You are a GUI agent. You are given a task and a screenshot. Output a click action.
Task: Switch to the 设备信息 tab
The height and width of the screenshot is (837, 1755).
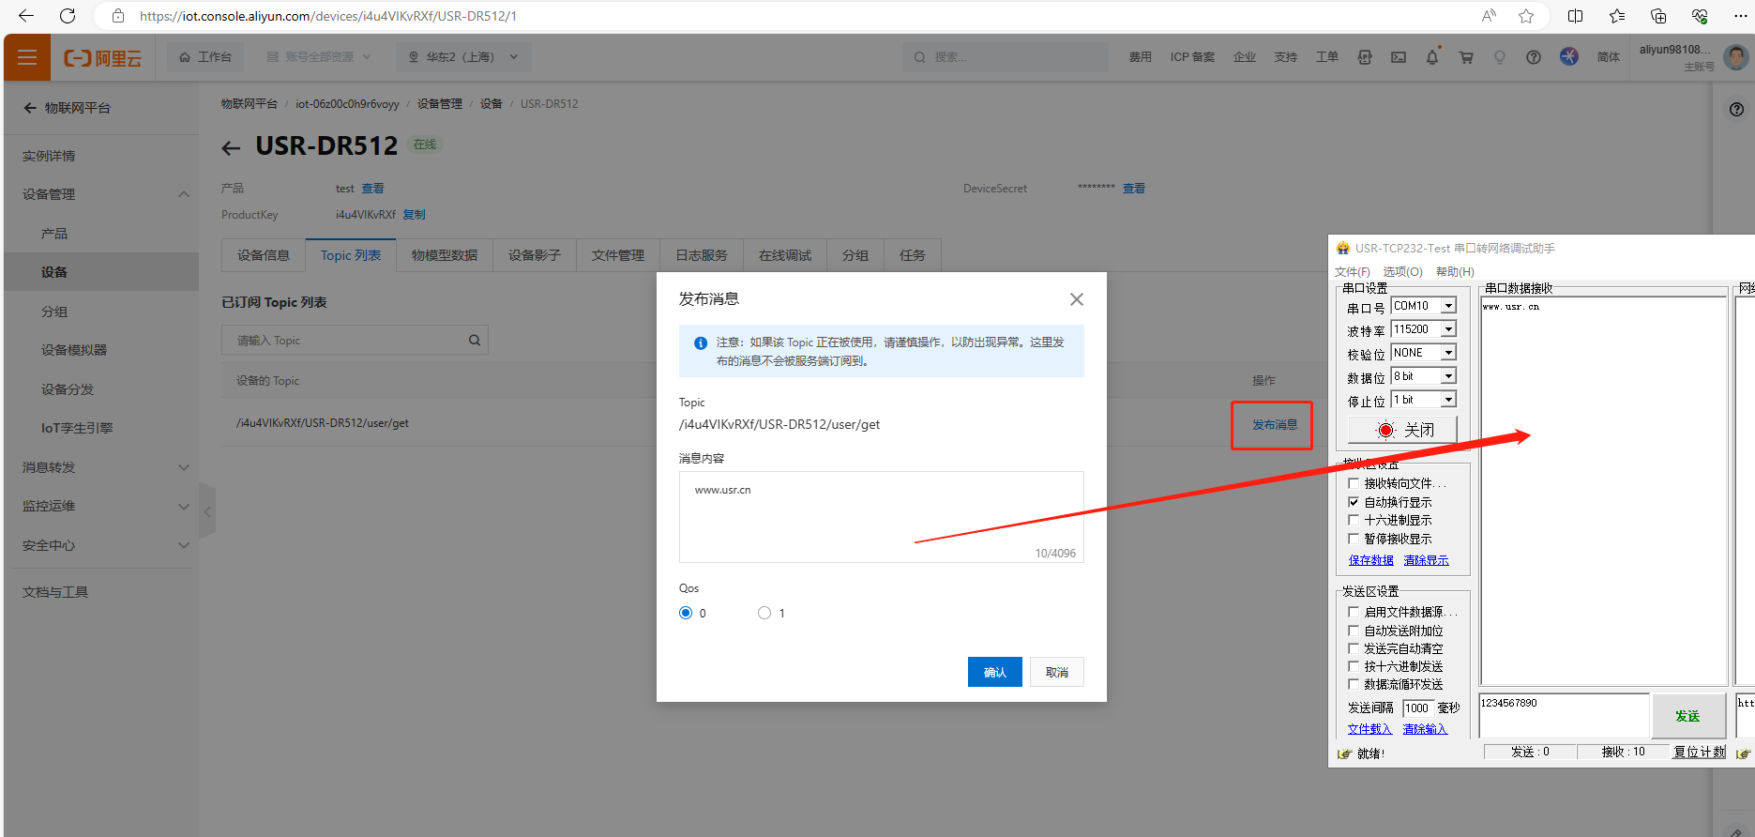pyautogui.click(x=263, y=255)
